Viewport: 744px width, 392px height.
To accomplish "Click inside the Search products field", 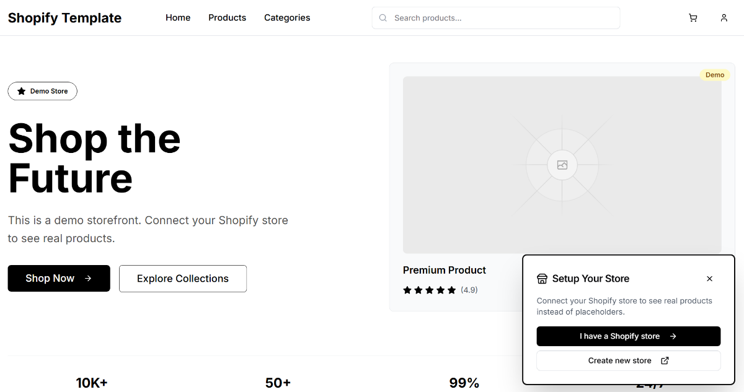I will pyautogui.click(x=495, y=17).
